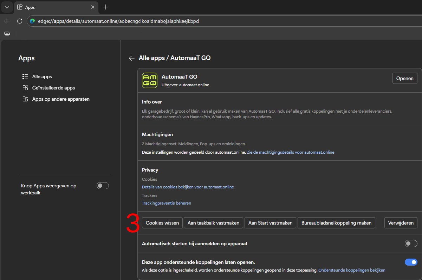The width and height of the screenshot is (422, 280).
Task: Open Details van cookies bekijken link
Action: [188, 187]
